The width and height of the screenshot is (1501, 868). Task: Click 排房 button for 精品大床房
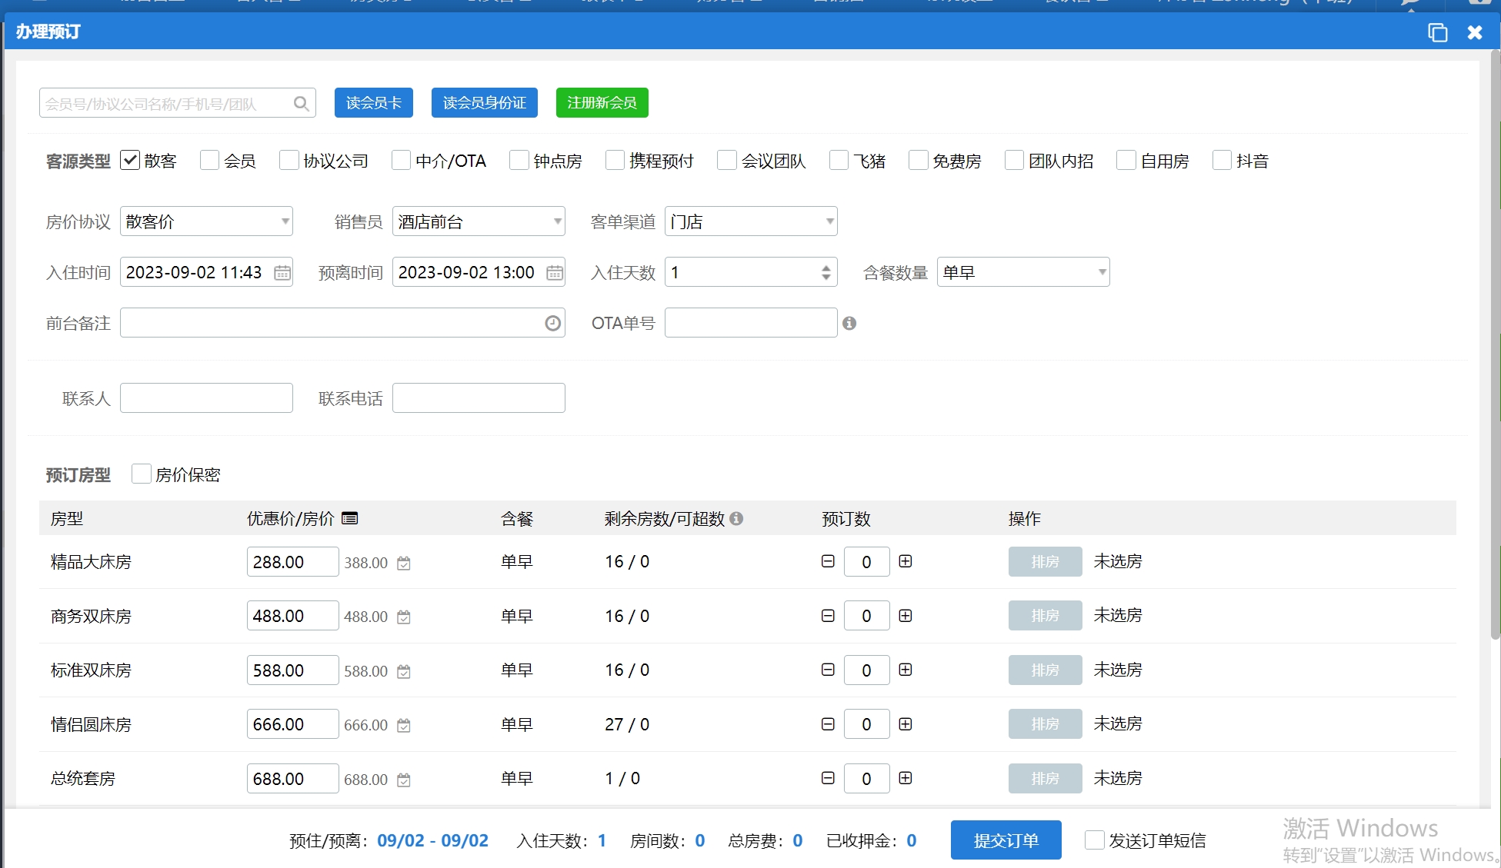[1046, 562]
